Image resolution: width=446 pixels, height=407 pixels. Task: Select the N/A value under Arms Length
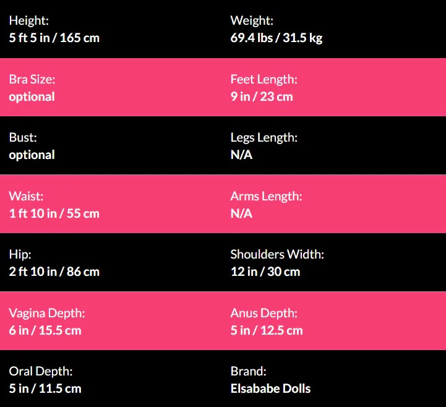pos(241,213)
